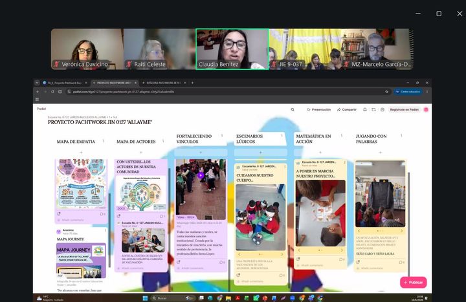The height and width of the screenshot is (302, 466).
Task: Open the vaccination campaign photo
Action: tap(143, 240)
